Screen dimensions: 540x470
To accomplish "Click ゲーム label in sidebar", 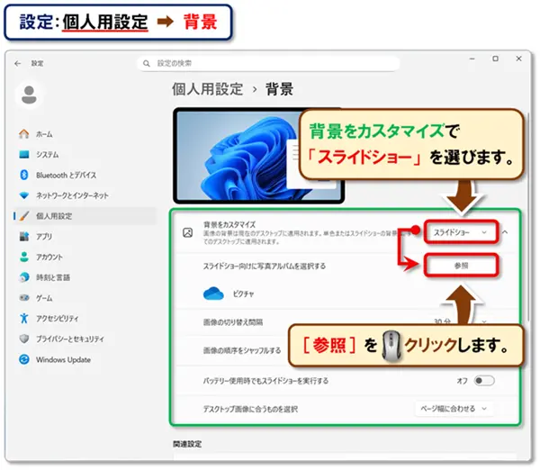I will pyautogui.click(x=44, y=298).
